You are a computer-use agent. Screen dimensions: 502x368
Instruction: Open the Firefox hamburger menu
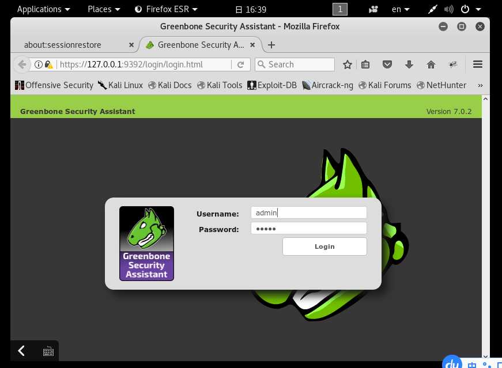tap(478, 65)
